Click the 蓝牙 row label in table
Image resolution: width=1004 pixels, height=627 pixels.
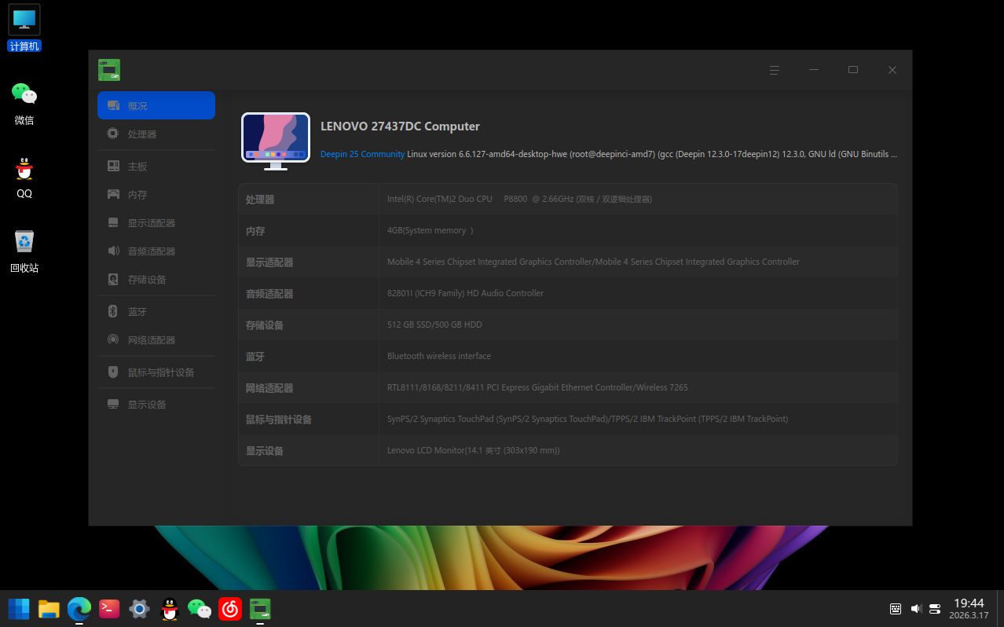[x=255, y=357]
